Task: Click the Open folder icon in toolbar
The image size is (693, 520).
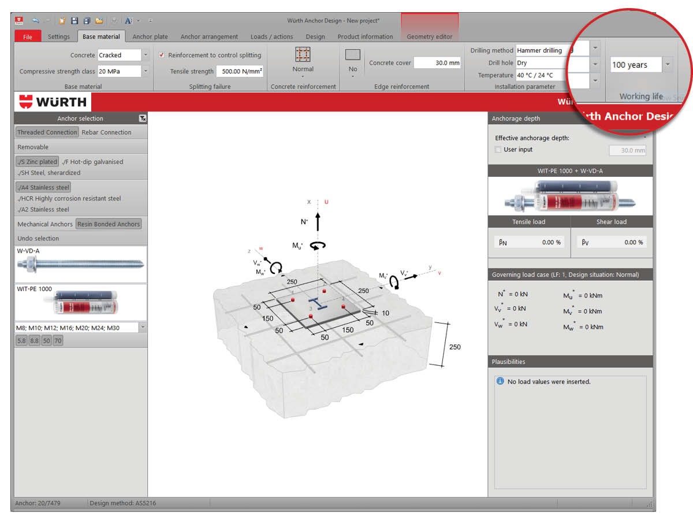Action: [99, 21]
